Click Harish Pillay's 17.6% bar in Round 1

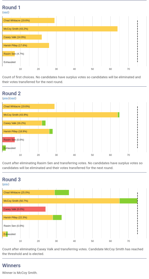(x=26, y=46)
